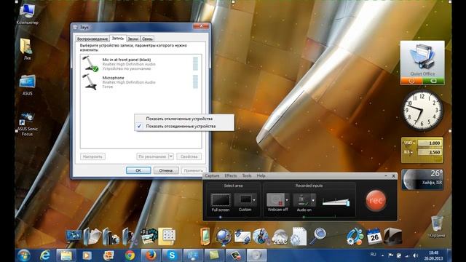The width and height of the screenshot is (466, 262).
Task: Switch to Skype on taskbar
Action: point(172,255)
